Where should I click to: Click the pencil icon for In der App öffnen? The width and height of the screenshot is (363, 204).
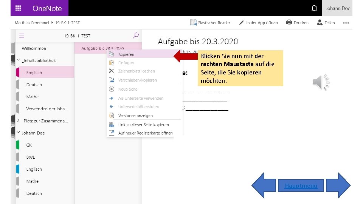(x=241, y=22)
